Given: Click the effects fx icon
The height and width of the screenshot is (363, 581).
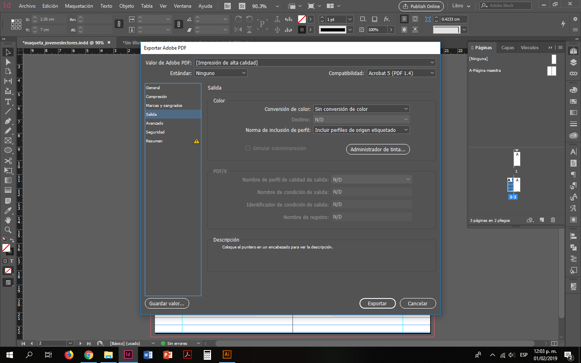Looking at the screenshot, I should 387,19.
